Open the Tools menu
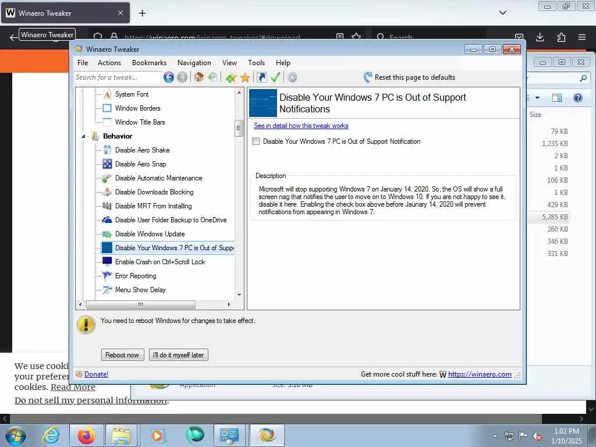The image size is (596, 447). pyautogui.click(x=256, y=63)
